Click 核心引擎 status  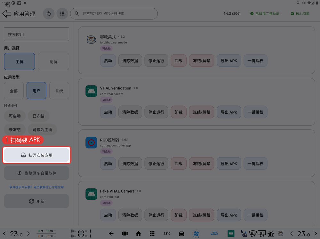300,14
